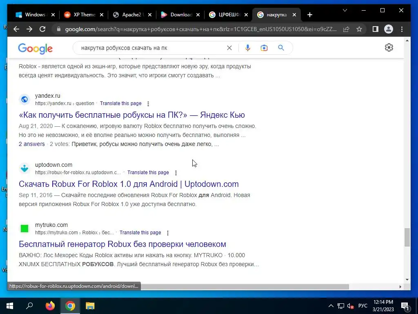The width and height of the screenshot is (418, 314).
Task: Reload the current Google page
Action: [42, 29]
